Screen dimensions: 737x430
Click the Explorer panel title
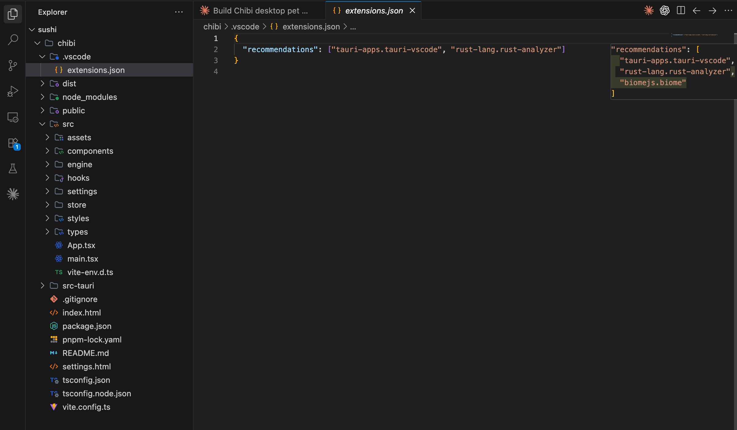coord(53,12)
